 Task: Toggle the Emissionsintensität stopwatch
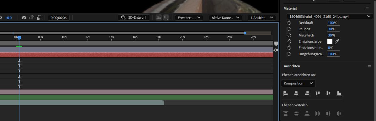pos(289,48)
